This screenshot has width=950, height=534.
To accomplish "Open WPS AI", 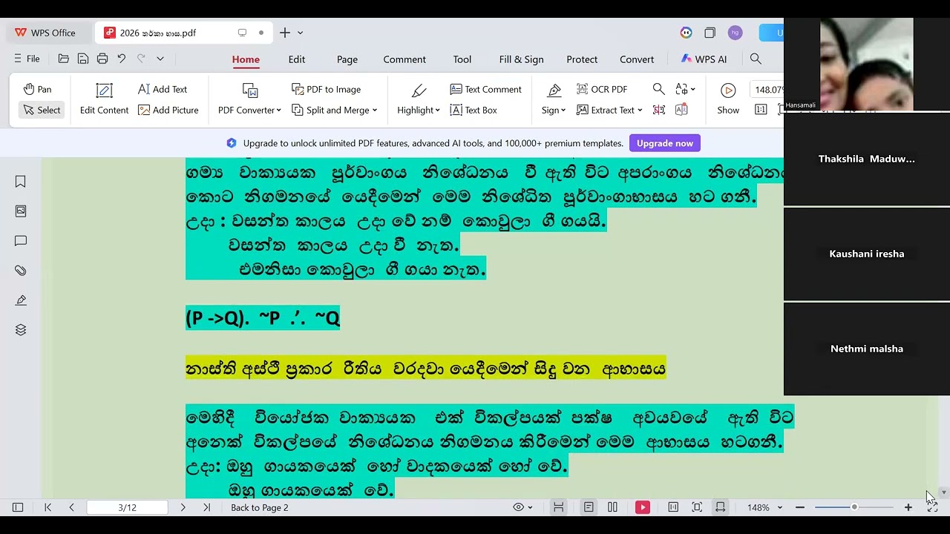I will (x=704, y=59).
